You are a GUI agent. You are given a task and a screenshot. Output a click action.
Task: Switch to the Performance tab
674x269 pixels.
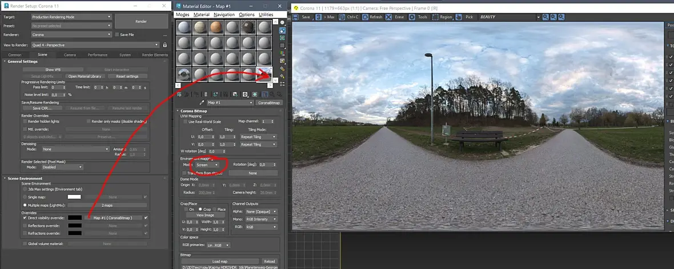98,55
